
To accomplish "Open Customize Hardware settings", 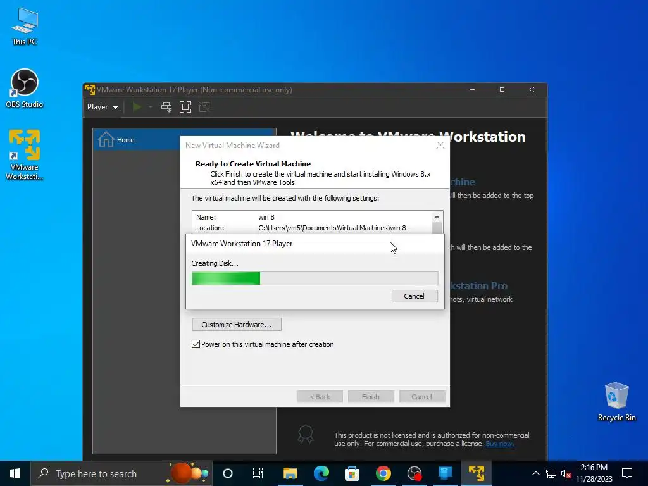I will coord(237,325).
